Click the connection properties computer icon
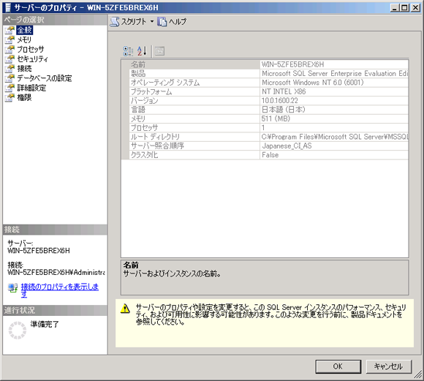 12,287
